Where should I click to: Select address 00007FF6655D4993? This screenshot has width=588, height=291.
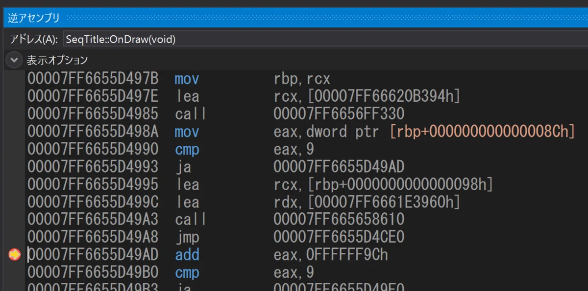tap(93, 167)
